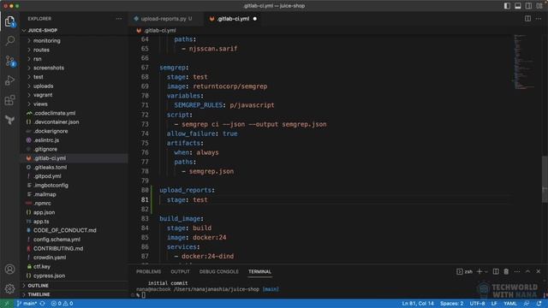Click Ln 81, Col 14 cursor position
Image resolution: width=548 pixels, height=308 pixels.
coord(418,304)
